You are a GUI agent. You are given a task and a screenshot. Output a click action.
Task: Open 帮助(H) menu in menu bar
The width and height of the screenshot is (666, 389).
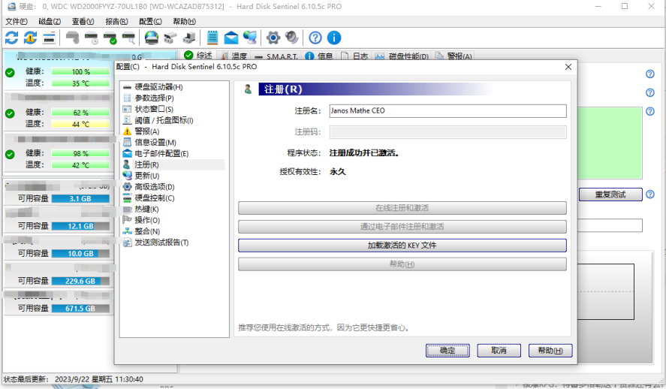pyautogui.click(x=185, y=21)
